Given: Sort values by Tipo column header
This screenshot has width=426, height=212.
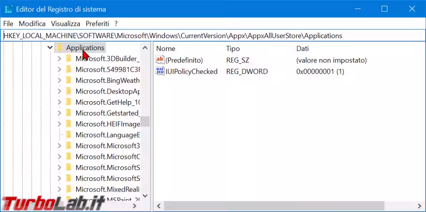Looking at the screenshot, I should click(233, 49).
